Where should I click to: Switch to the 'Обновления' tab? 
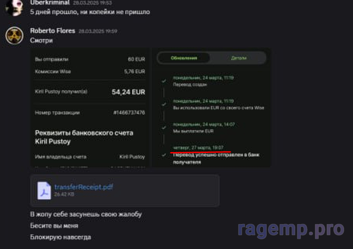point(184,58)
